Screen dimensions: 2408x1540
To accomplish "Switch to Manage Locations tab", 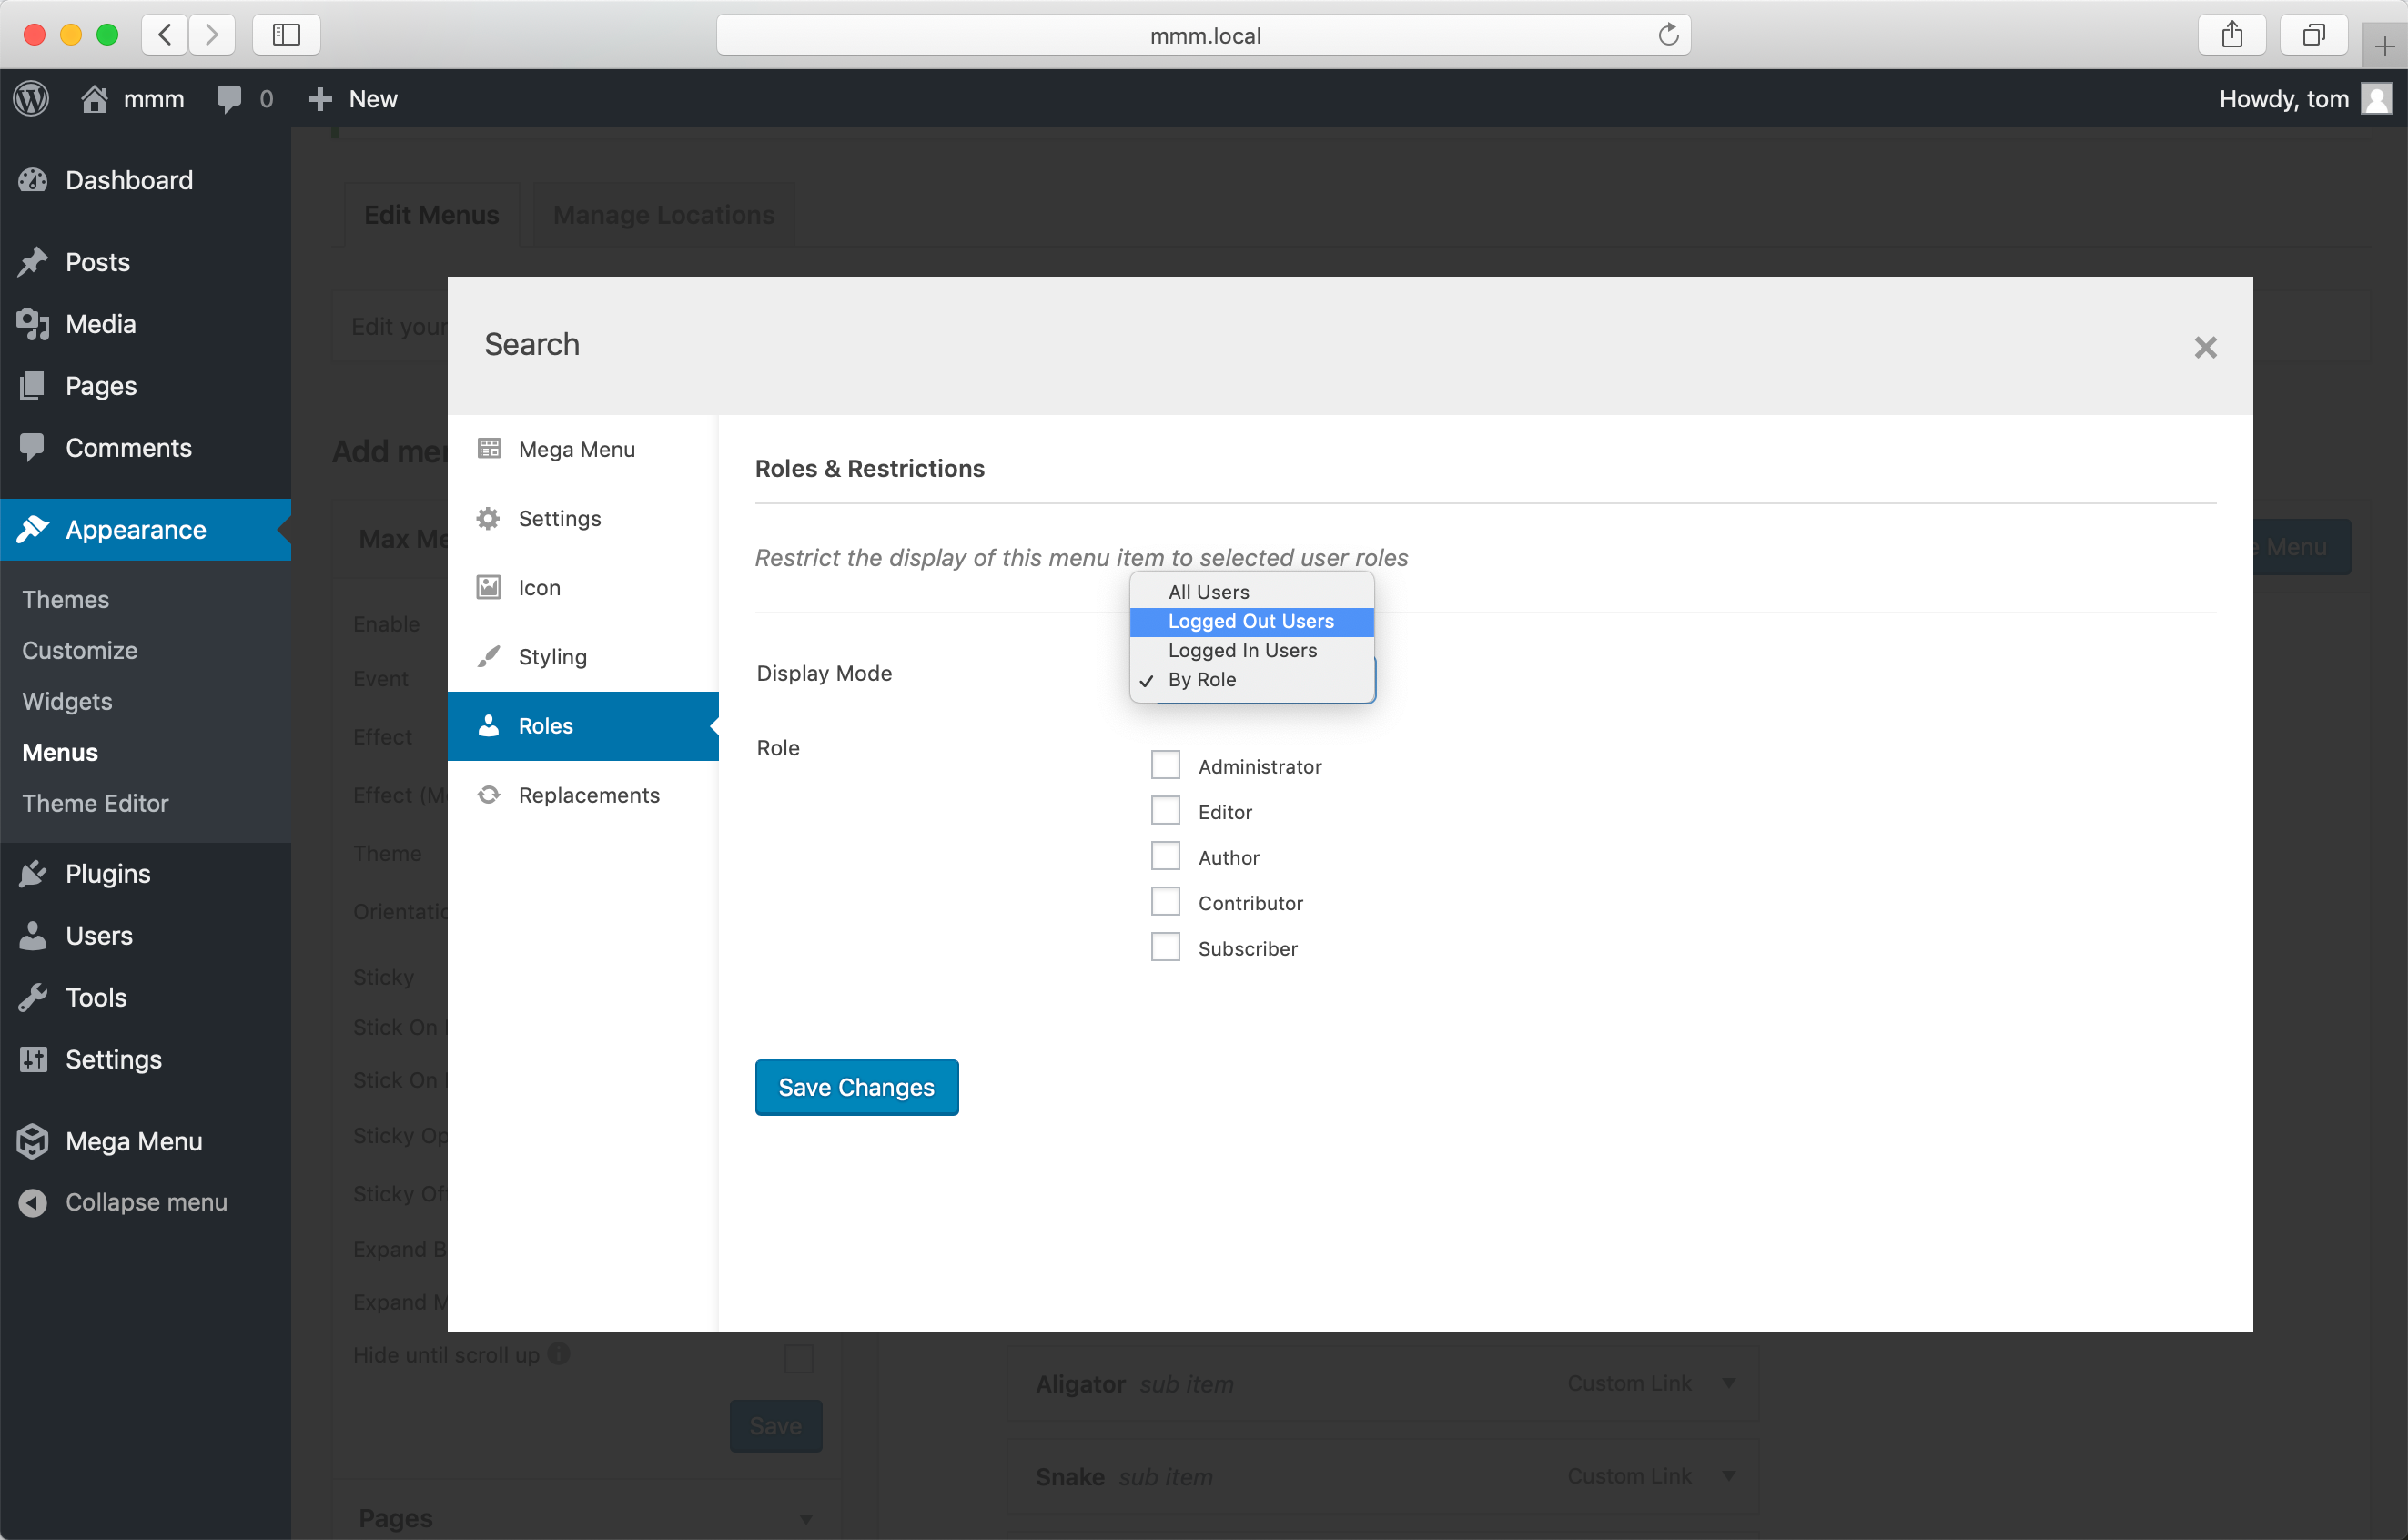I will (663, 214).
